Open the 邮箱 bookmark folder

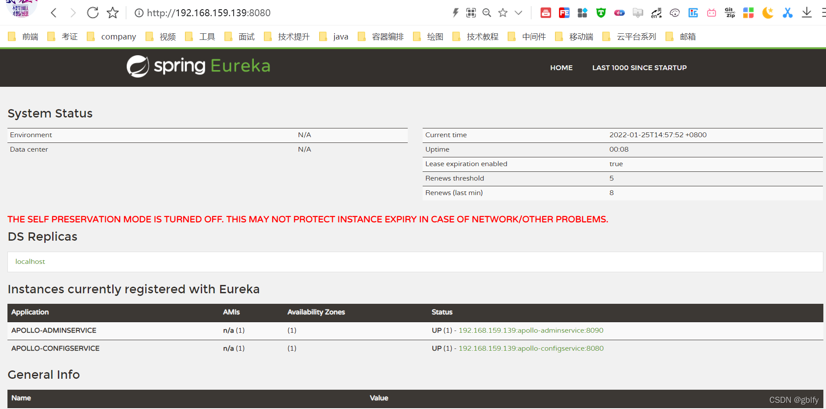681,37
